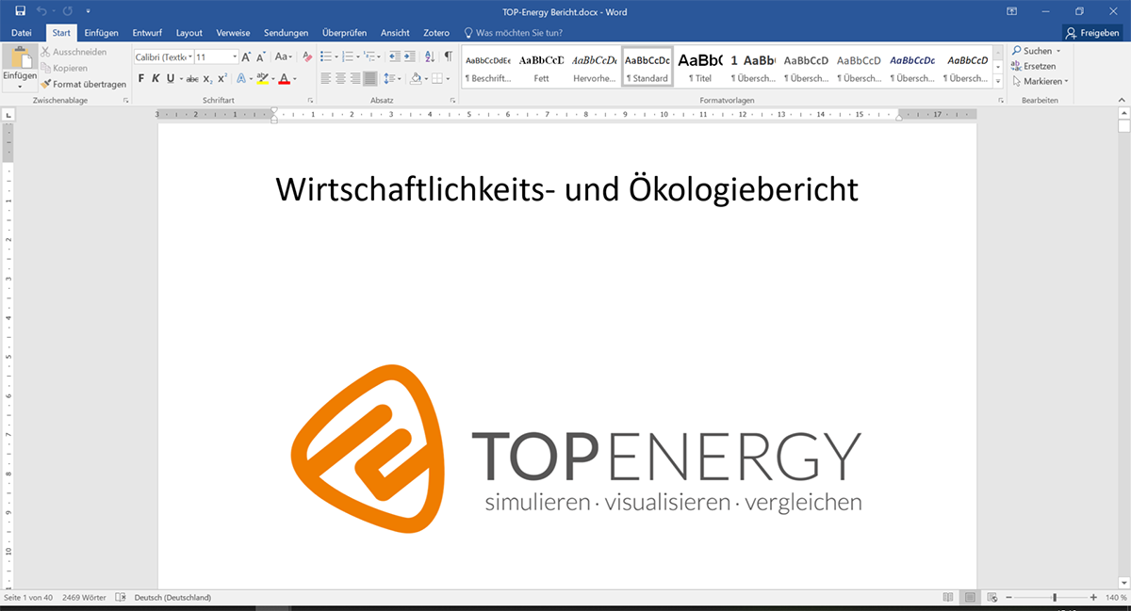Undo the last action
This screenshot has width=1131, height=611.
tap(41, 10)
